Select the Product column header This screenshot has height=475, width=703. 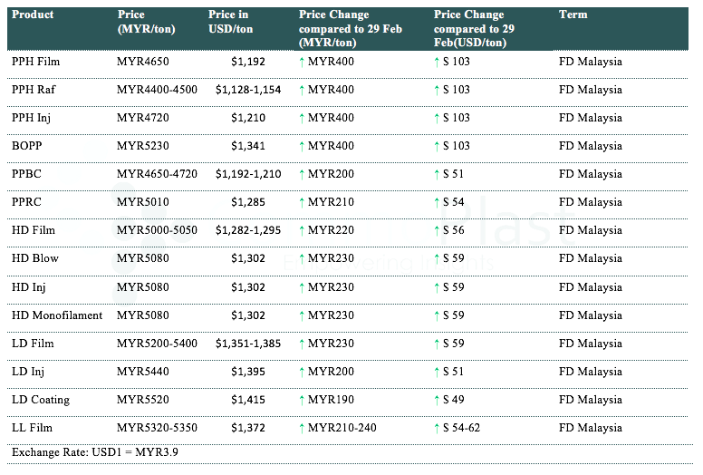(33, 15)
